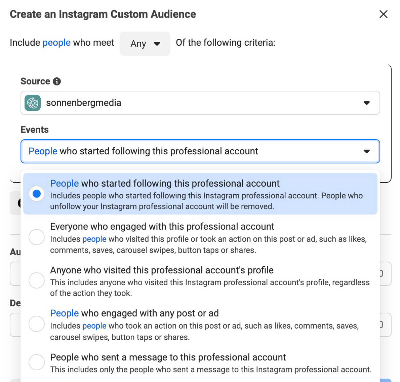Select the started following account radio button
Viewport: 400px width, 382px height.
tap(37, 194)
